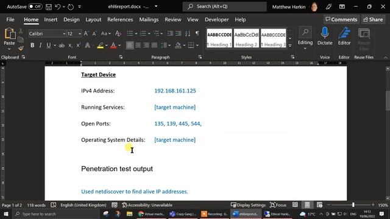Click Center alignment icon
This screenshot has height=219, width=390.
click(138, 45)
